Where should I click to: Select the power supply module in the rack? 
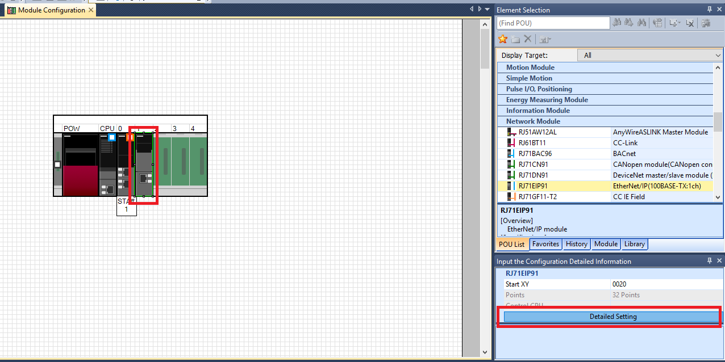click(x=80, y=165)
